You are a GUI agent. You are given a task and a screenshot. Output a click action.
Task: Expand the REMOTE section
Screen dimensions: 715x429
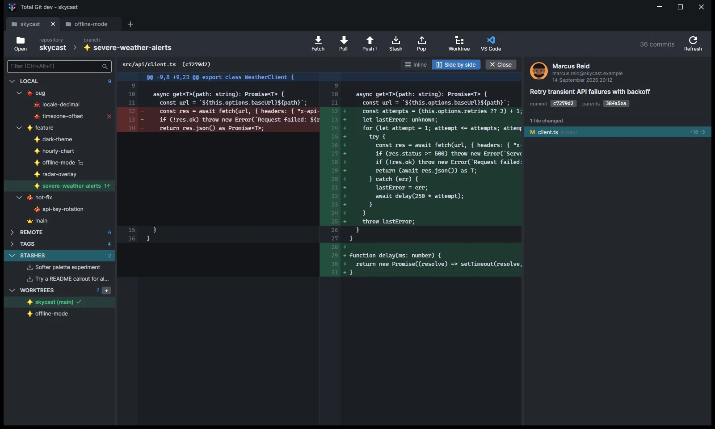(x=12, y=232)
